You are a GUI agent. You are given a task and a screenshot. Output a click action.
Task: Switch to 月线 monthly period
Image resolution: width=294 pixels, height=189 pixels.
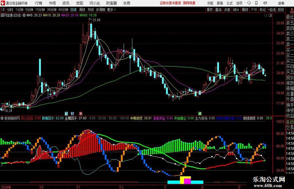click(x=91, y=10)
